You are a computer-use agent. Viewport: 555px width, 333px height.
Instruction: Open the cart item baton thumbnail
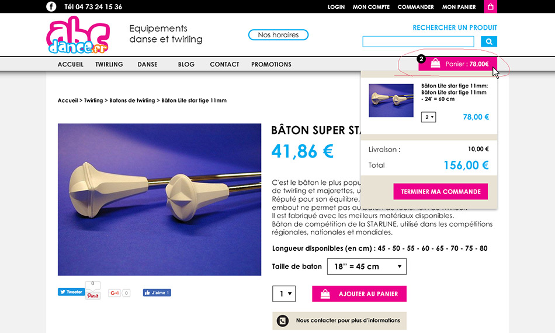391,100
